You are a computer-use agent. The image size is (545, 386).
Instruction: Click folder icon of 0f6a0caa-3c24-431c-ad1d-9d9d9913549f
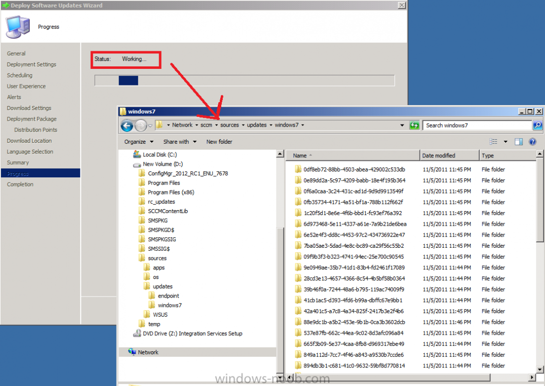coord(298,191)
